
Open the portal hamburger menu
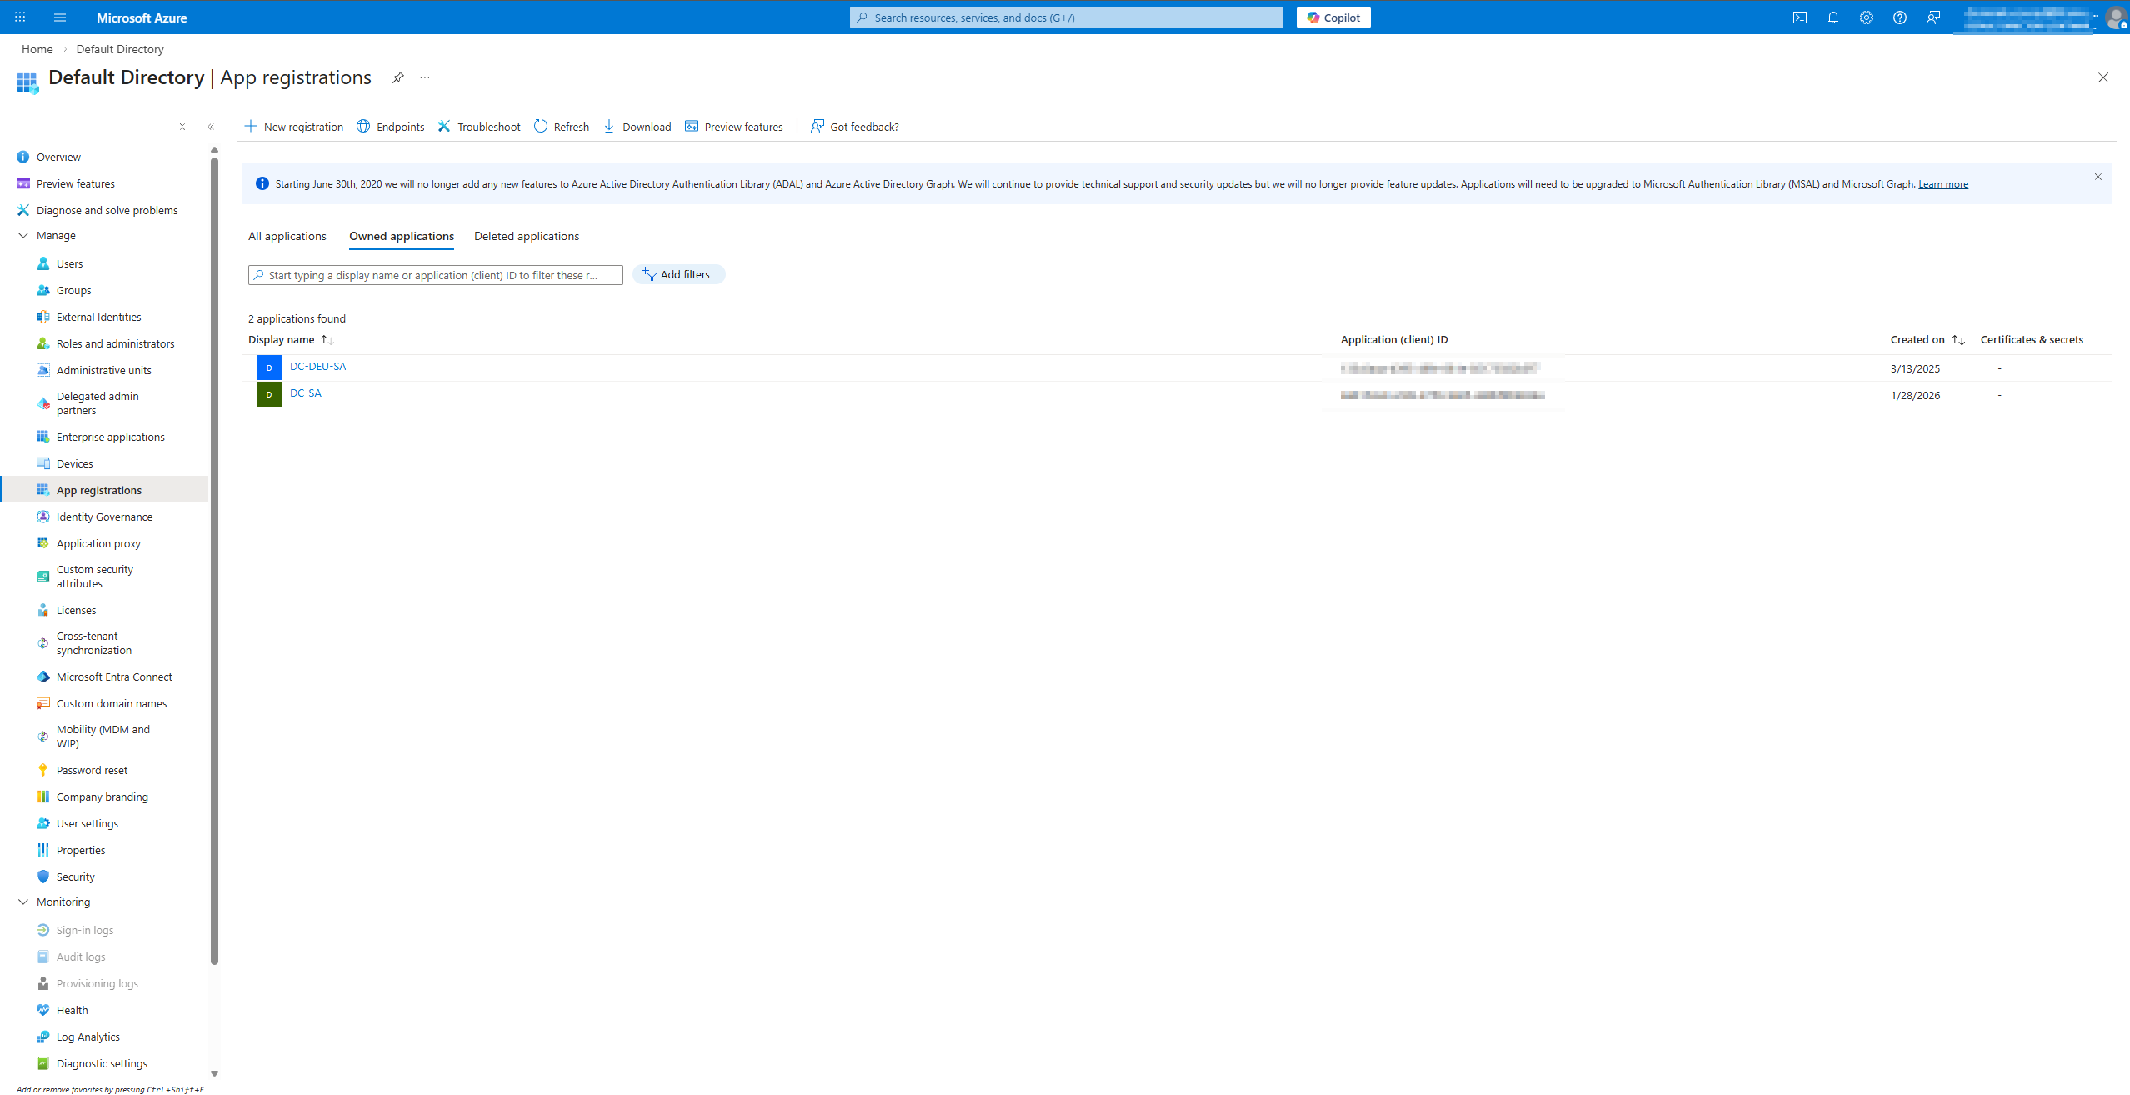click(x=60, y=17)
